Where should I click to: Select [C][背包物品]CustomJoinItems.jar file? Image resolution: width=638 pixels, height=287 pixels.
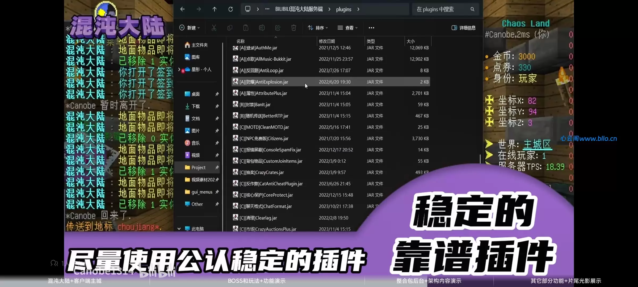pos(331,161)
